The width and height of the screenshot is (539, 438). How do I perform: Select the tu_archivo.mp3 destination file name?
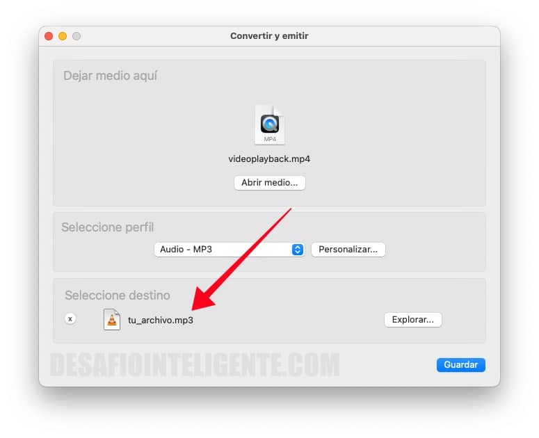pos(161,321)
